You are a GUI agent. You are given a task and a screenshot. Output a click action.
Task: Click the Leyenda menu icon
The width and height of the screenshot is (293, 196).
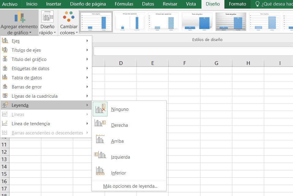[x=5, y=105]
